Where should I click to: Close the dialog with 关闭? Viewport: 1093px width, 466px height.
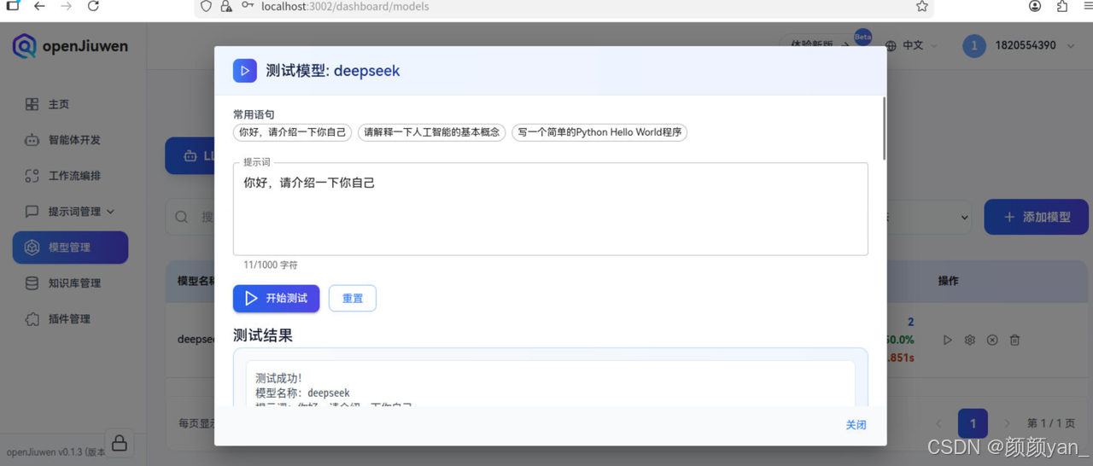coord(856,425)
